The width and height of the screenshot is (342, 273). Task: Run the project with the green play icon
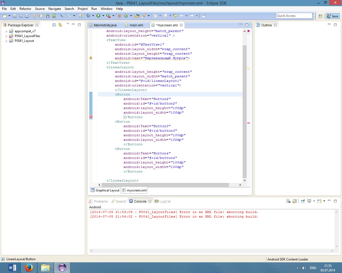coord(98,16)
